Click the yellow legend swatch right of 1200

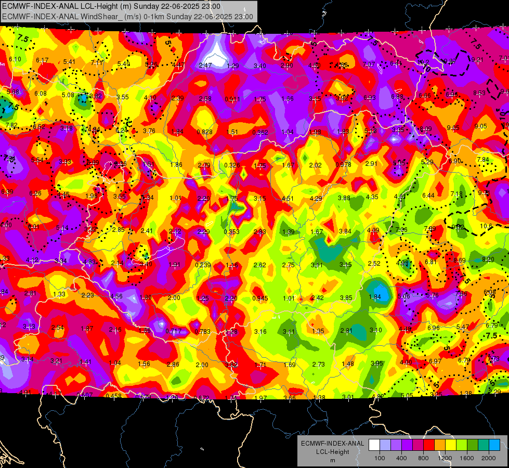click(x=451, y=445)
